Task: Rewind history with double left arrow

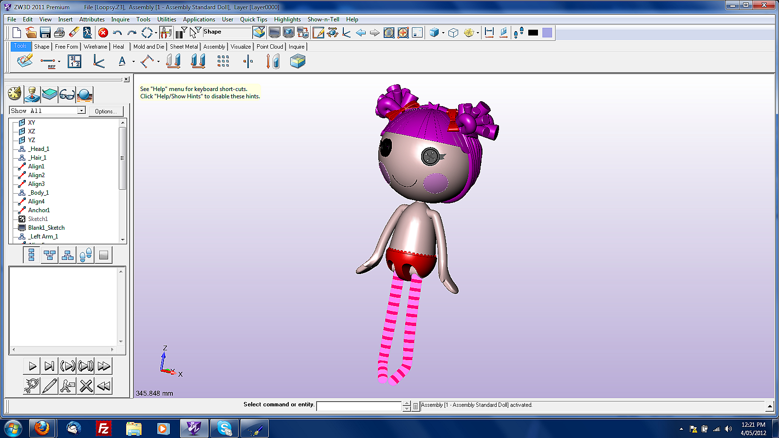Action: 104,386
